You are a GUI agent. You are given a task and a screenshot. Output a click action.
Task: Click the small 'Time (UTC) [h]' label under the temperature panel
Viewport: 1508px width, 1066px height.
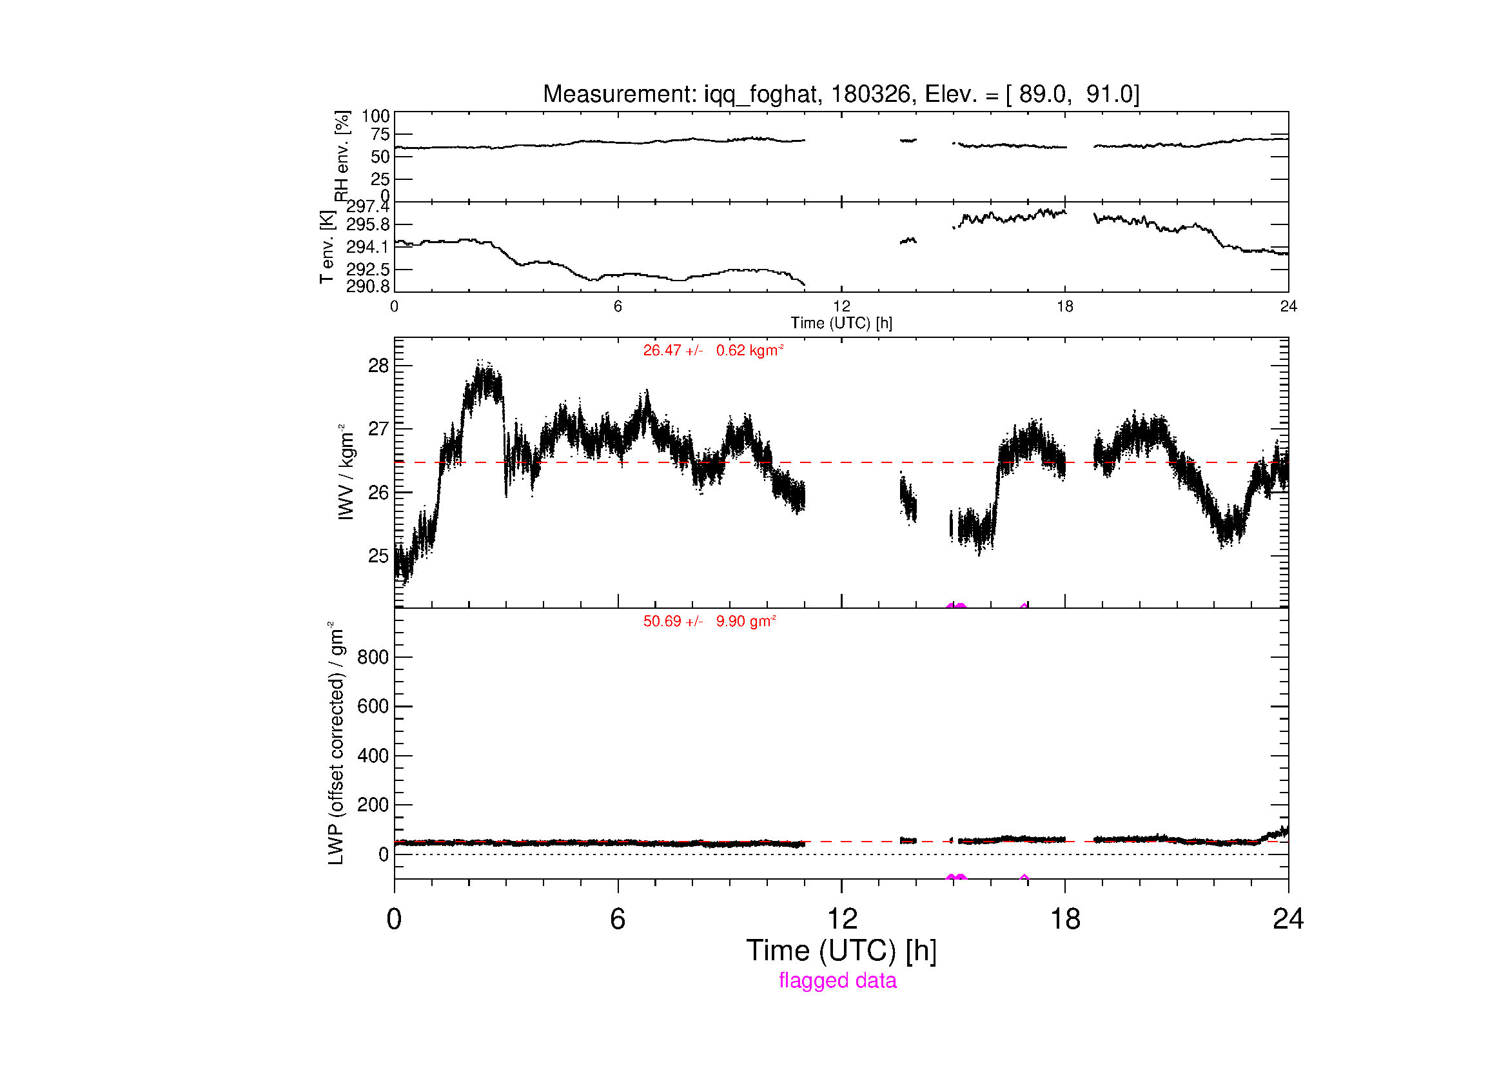pyautogui.click(x=841, y=322)
